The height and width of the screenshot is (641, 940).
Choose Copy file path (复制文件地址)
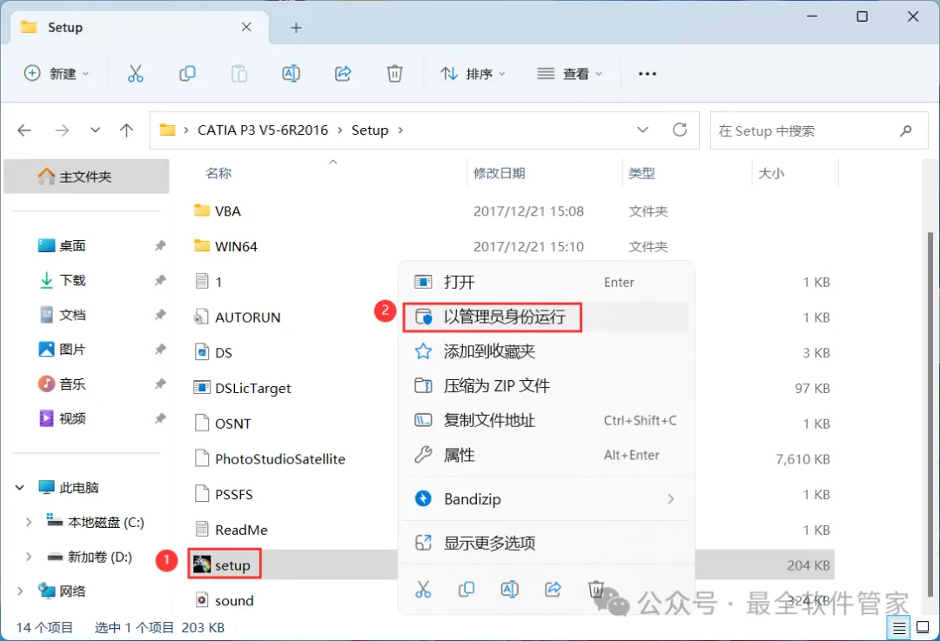pos(546,421)
